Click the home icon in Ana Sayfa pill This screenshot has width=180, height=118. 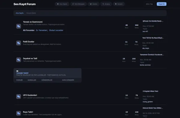(58, 4)
